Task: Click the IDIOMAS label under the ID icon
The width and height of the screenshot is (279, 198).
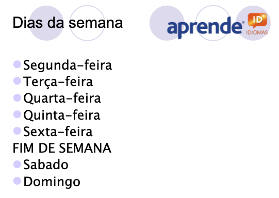Action: (x=257, y=32)
